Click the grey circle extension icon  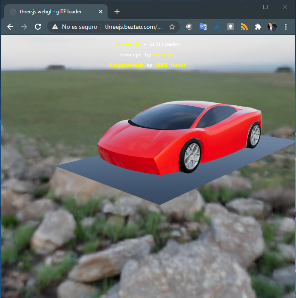189,27
